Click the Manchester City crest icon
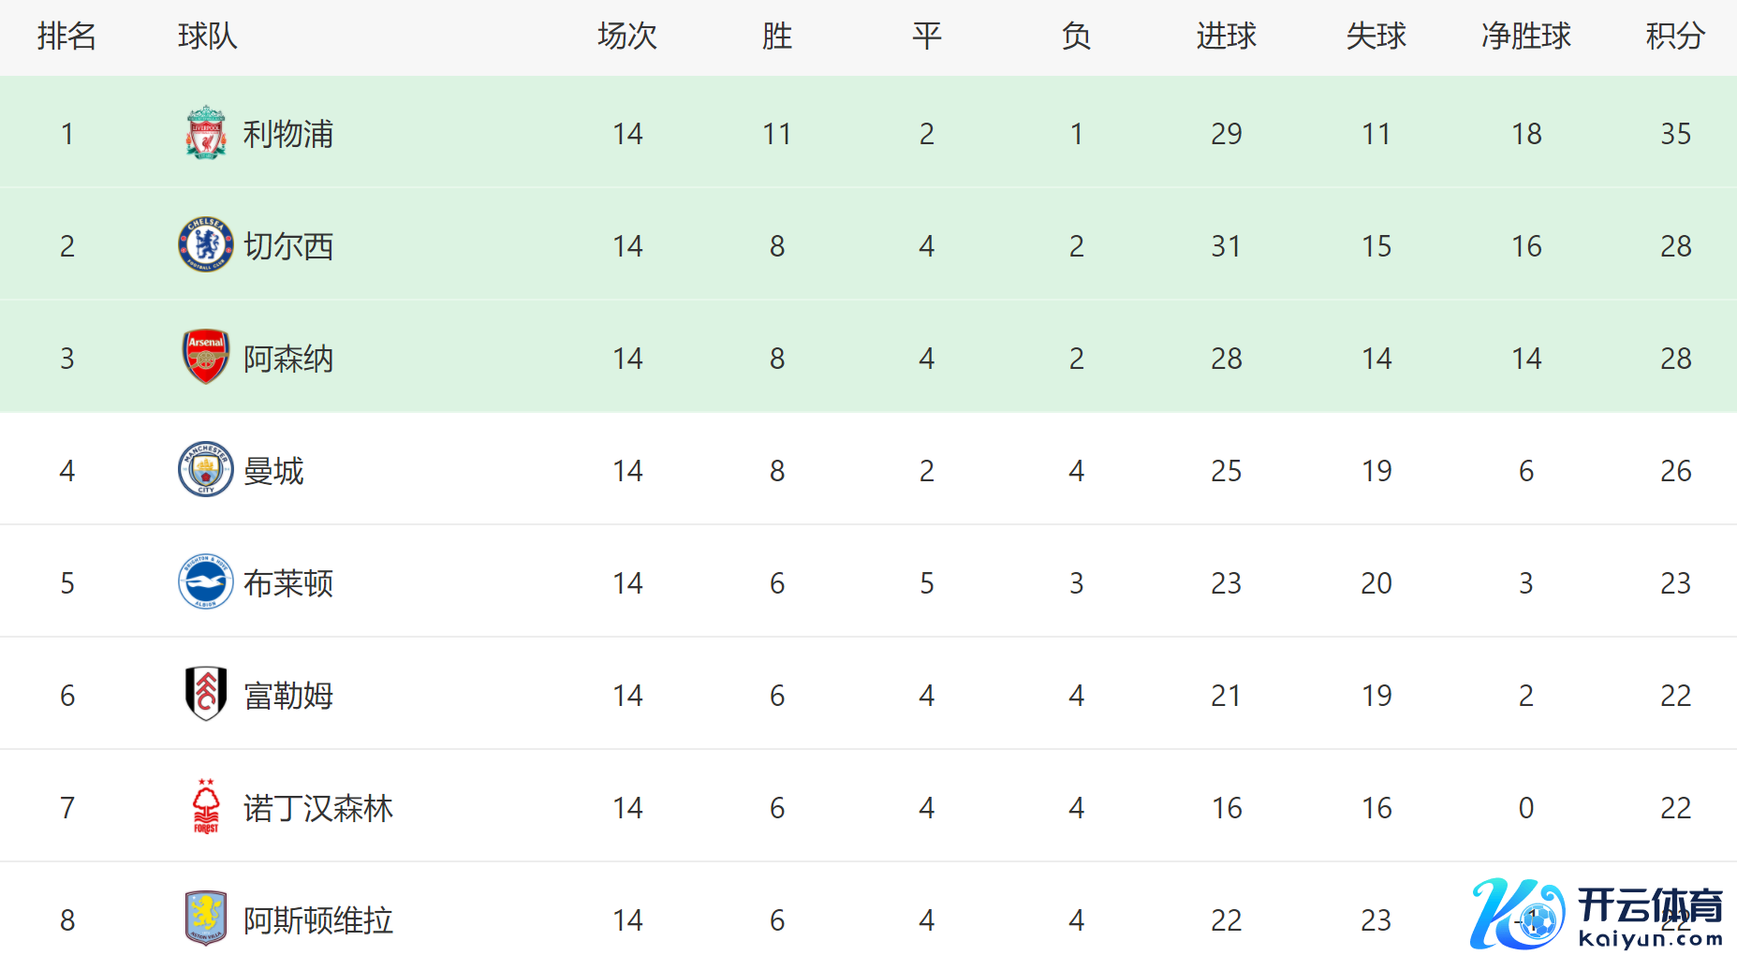The width and height of the screenshot is (1737, 970). [x=205, y=469]
